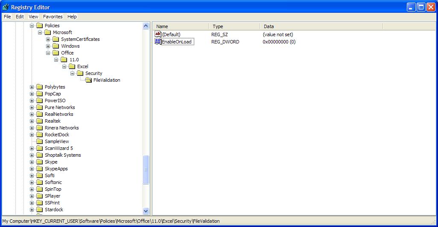Select the Shoptalk Systems folder icon
This screenshot has height=227, width=438.
tap(40, 155)
